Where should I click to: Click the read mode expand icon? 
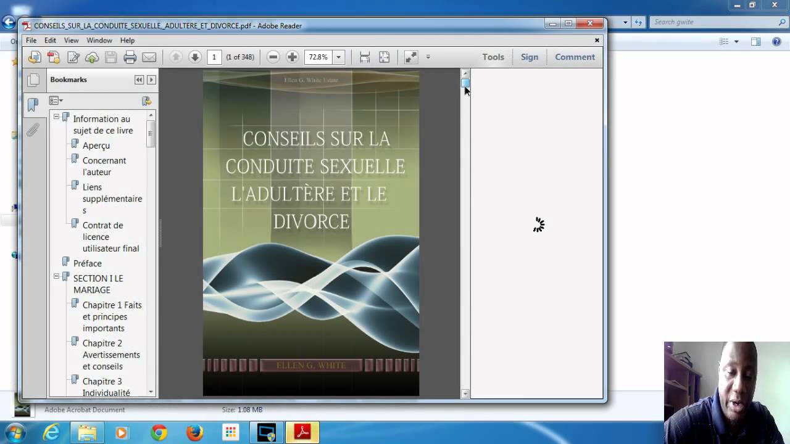(x=411, y=57)
